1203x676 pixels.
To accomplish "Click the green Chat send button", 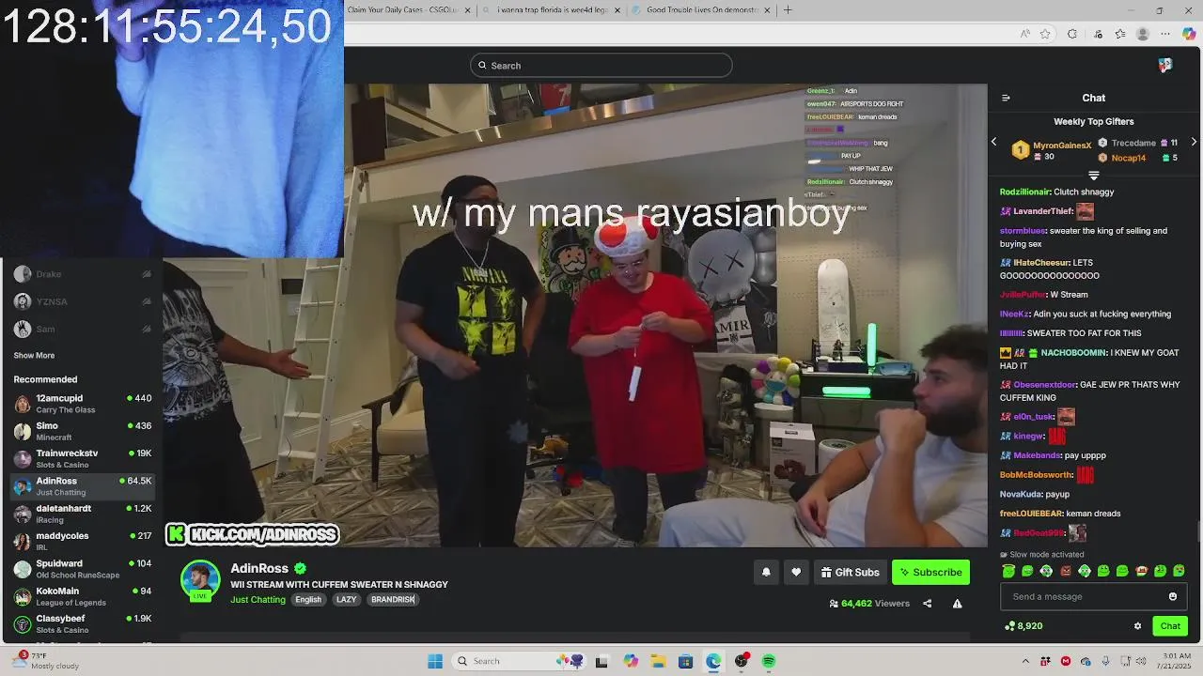I will coord(1170,626).
